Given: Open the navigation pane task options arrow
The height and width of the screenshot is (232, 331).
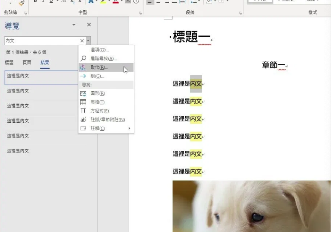Looking at the screenshot, I should pos(74,25).
